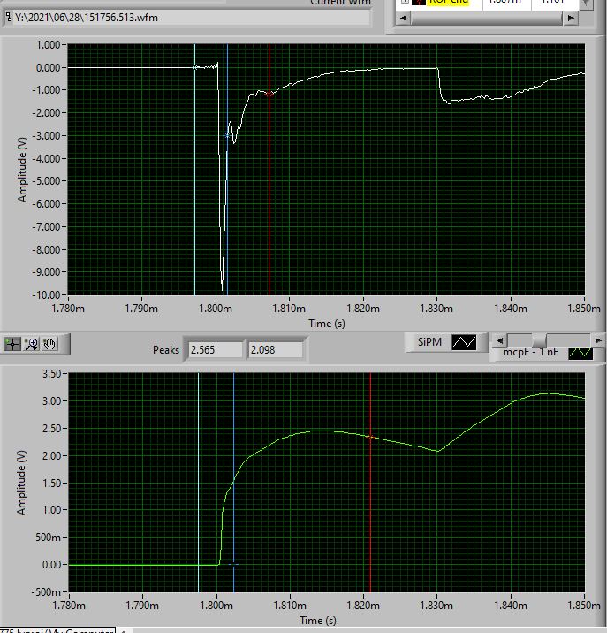Click the Time (s) label under the upper graph
Image resolution: width=607 pixels, height=633 pixels.
[327, 324]
